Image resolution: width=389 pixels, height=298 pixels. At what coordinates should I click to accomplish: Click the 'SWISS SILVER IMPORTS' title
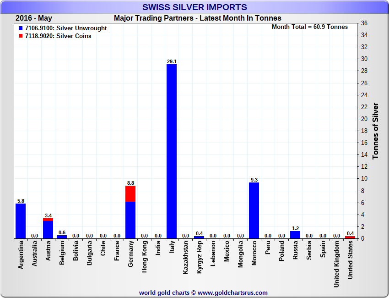pos(194,7)
